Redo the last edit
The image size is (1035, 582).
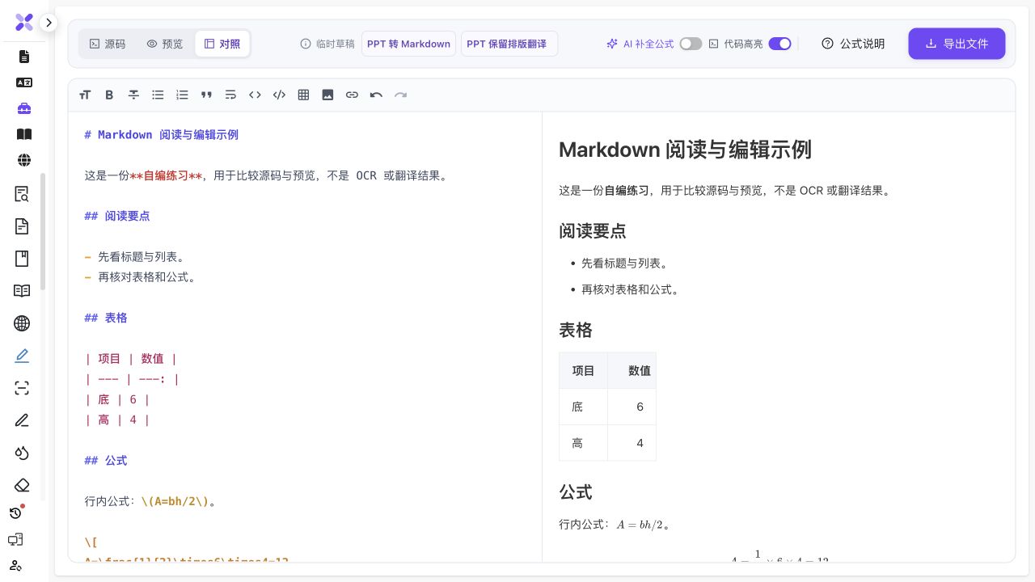pyautogui.click(x=400, y=95)
